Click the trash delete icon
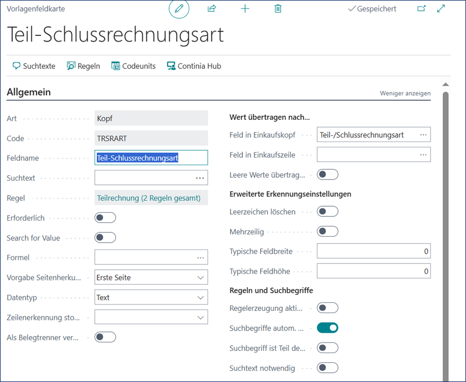Screen dimensions: 466x382 coord(278,9)
